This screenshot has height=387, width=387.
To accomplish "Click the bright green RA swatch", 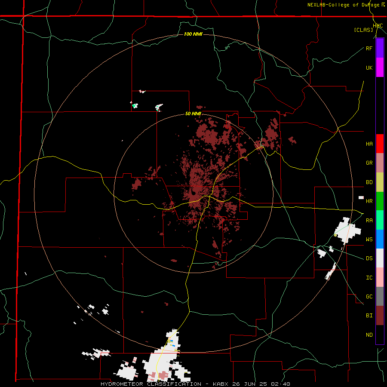I will [x=380, y=220].
